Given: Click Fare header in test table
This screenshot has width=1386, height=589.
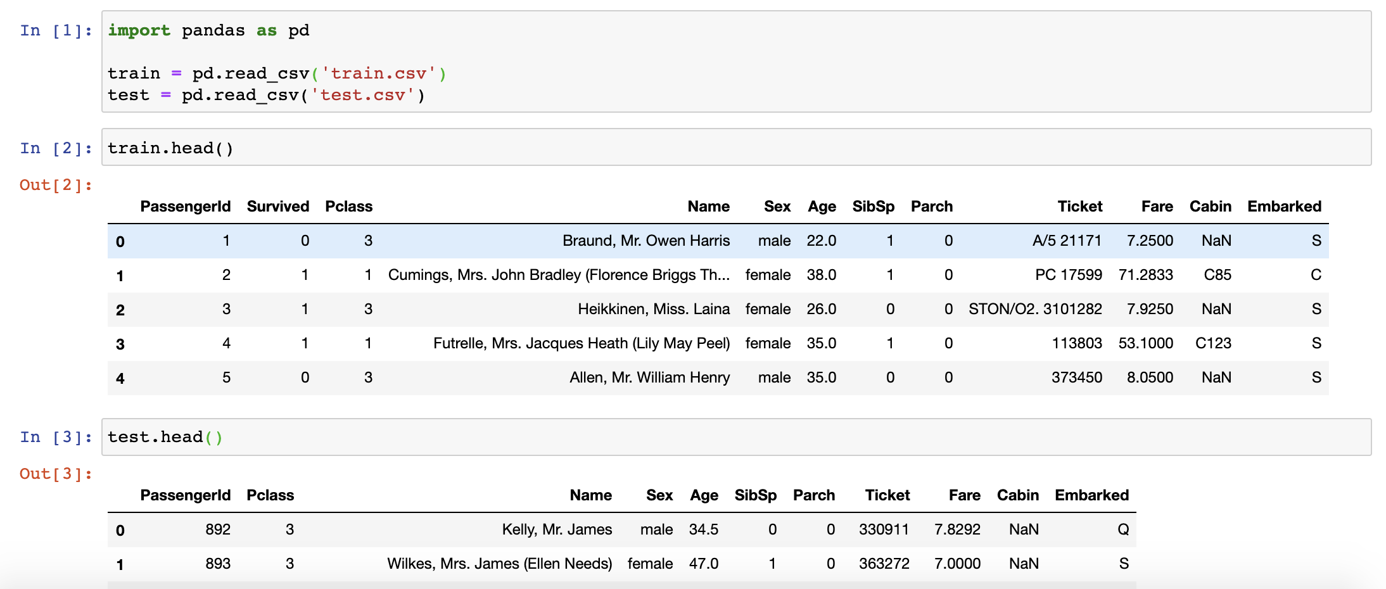Looking at the screenshot, I should click(965, 495).
